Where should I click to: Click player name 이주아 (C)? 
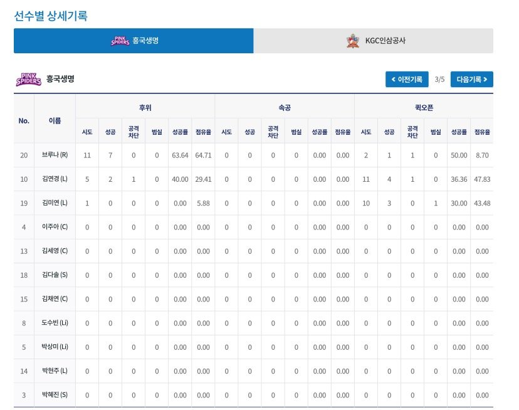click(x=55, y=227)
